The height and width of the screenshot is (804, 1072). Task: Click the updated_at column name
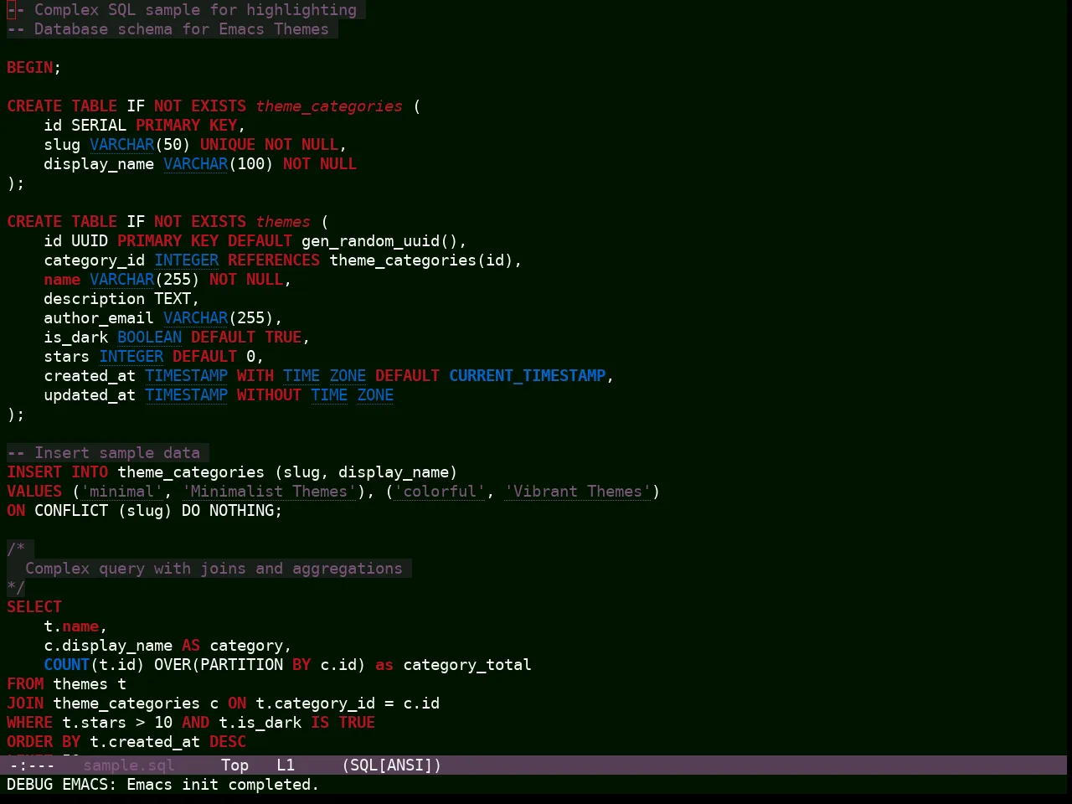[x=90, y=395]
